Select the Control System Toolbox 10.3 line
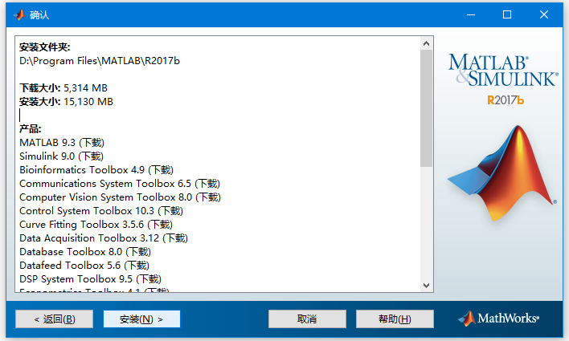The width and height of the screenshot is (569, 341). click(108, 211)
